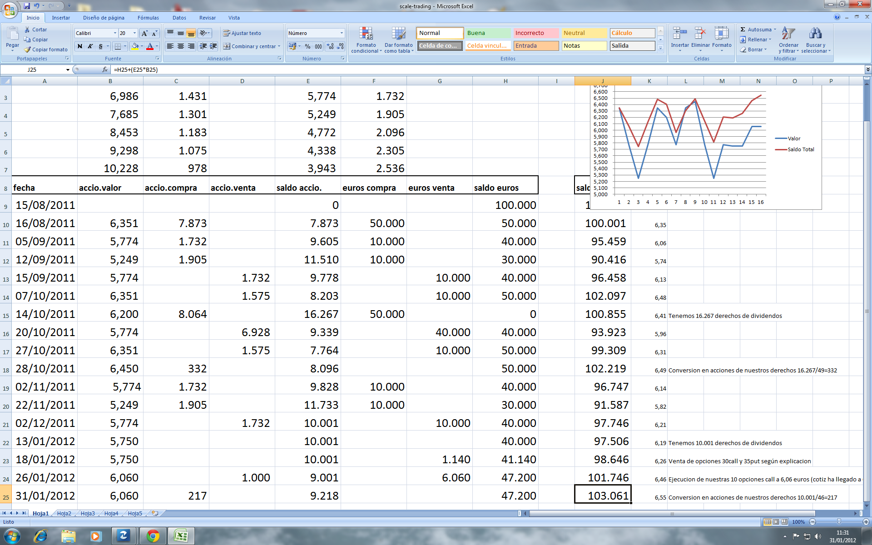Screen dimensions: 872x545
Task: Toggle italic (K) formatting
Action: pyautogui.click(x=90, y=46)
